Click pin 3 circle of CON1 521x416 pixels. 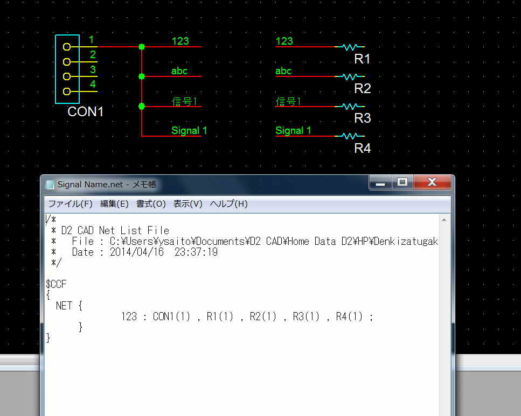(67, 76)
